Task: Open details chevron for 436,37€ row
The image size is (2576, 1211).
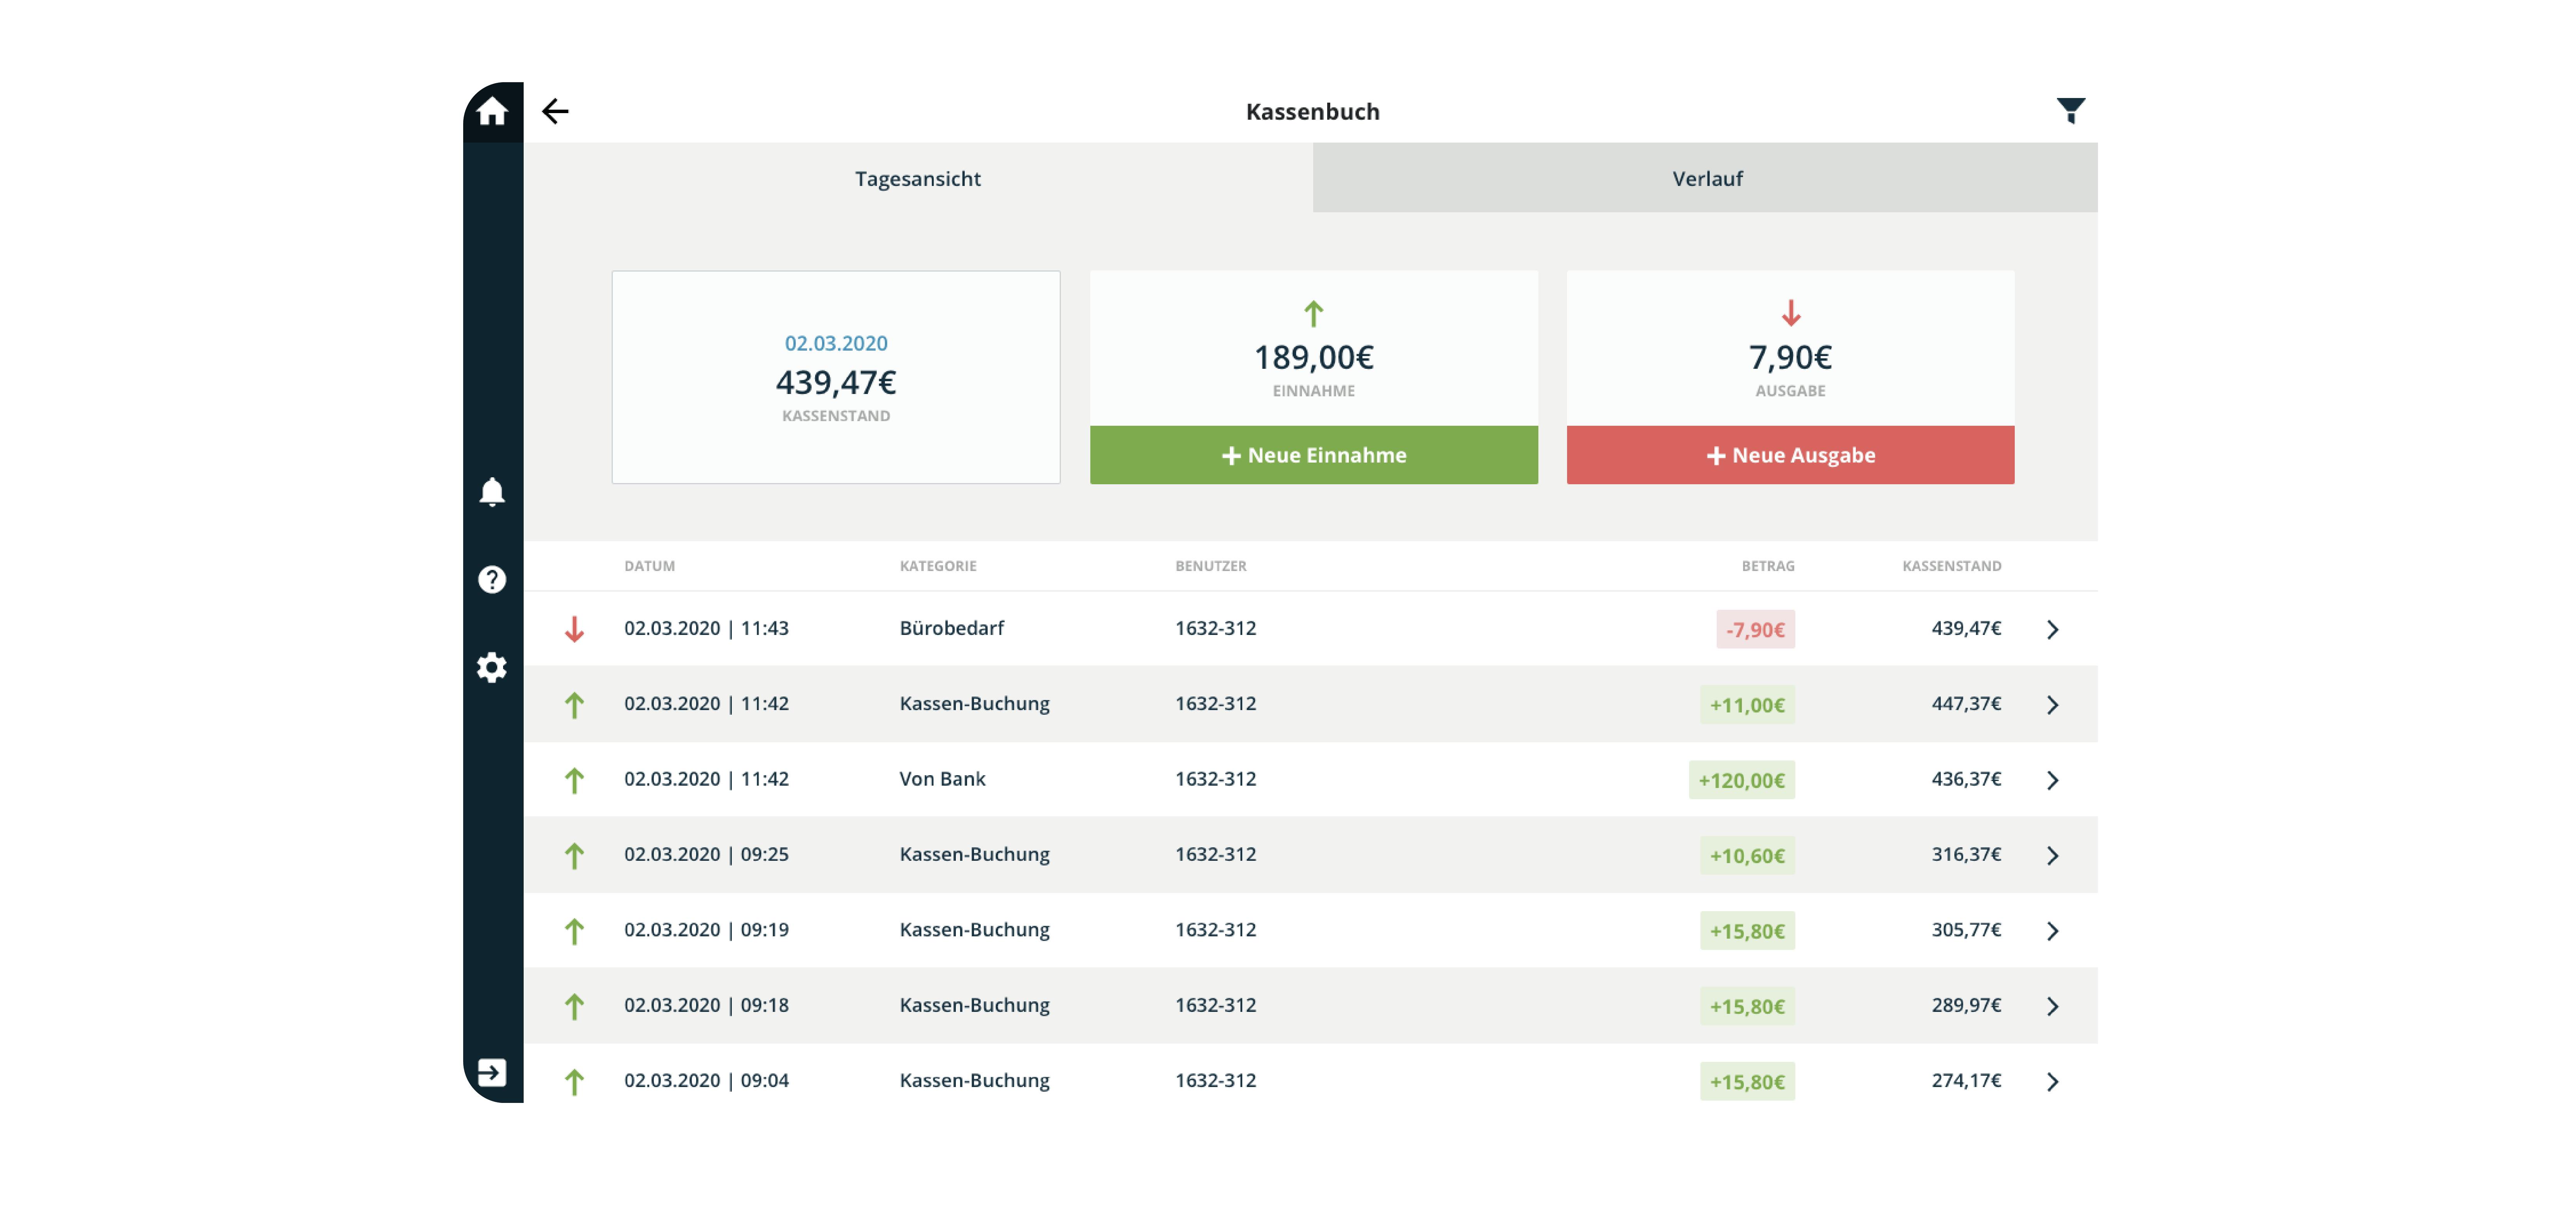Action: 2052,779
